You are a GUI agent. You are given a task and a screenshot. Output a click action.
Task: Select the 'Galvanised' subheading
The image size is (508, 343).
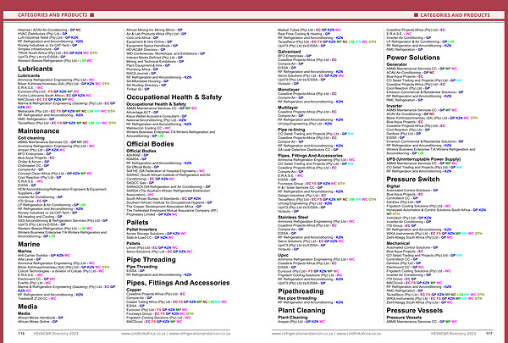290,52
